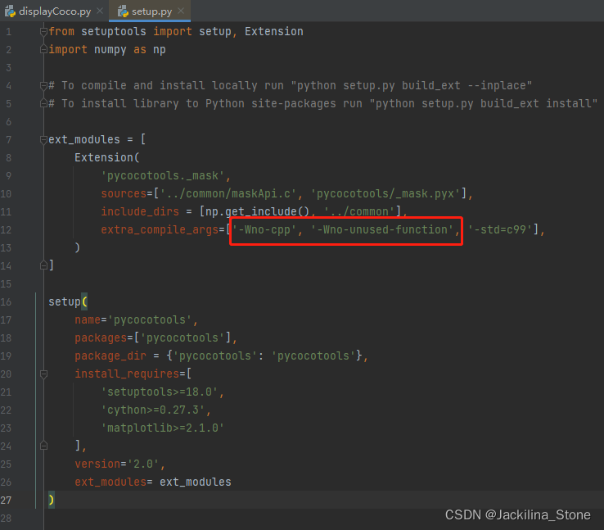The image size is (604, 530).
Task: Click on 'install_requires' keyword
Action: pos(127,374)
